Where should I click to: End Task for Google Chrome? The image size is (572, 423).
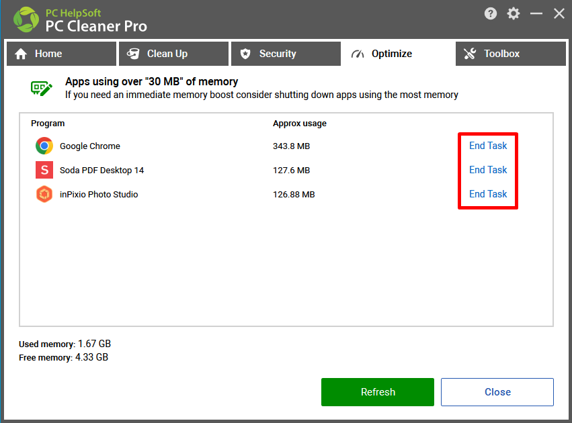point(488,146)
